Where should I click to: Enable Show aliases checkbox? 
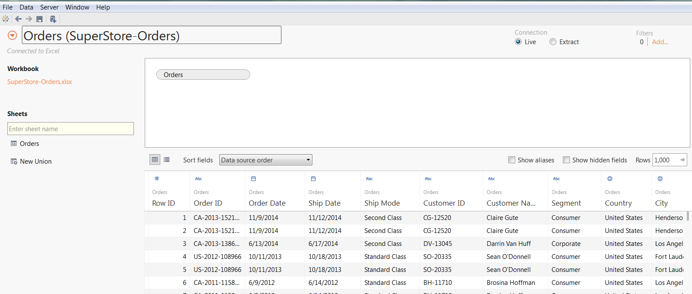(512, 160)
